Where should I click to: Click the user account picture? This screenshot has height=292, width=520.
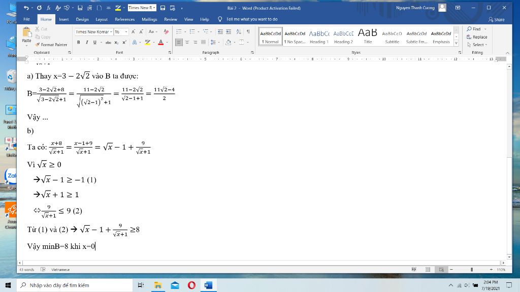[442, 8]
